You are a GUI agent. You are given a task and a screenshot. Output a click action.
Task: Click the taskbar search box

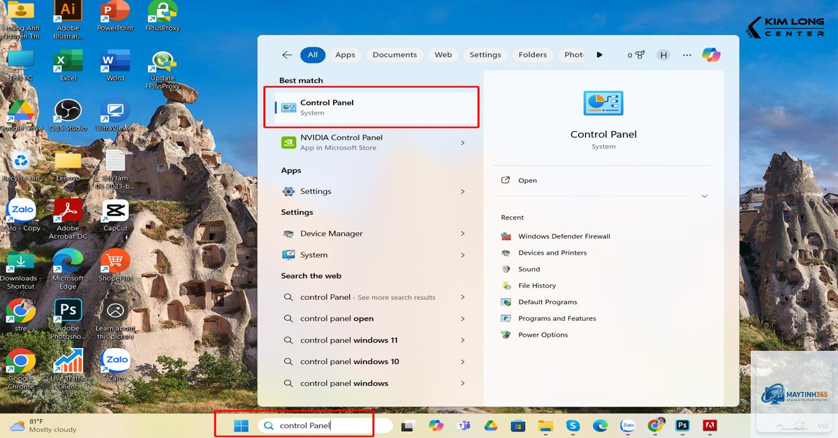coord(325,425)
